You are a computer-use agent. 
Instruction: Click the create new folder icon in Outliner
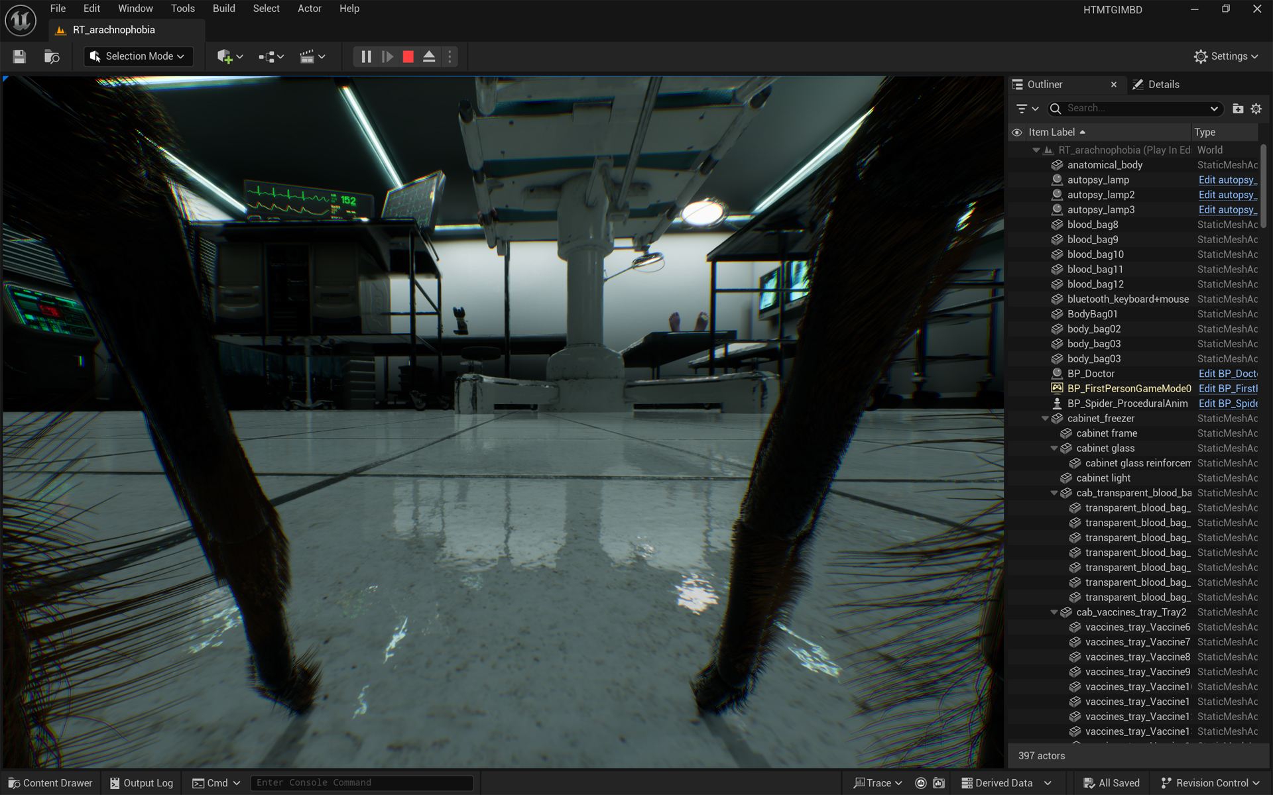1237,109
